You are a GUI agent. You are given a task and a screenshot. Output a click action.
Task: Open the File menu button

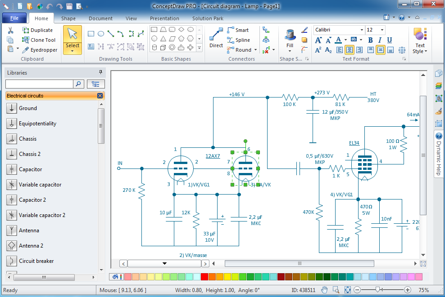[14, 18]
